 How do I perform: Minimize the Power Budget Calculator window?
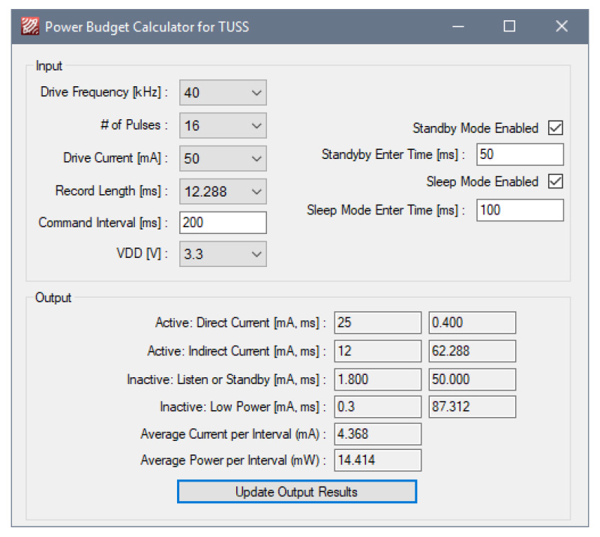[457, 27]
